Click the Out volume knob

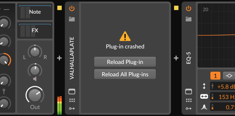coord(35,95)
